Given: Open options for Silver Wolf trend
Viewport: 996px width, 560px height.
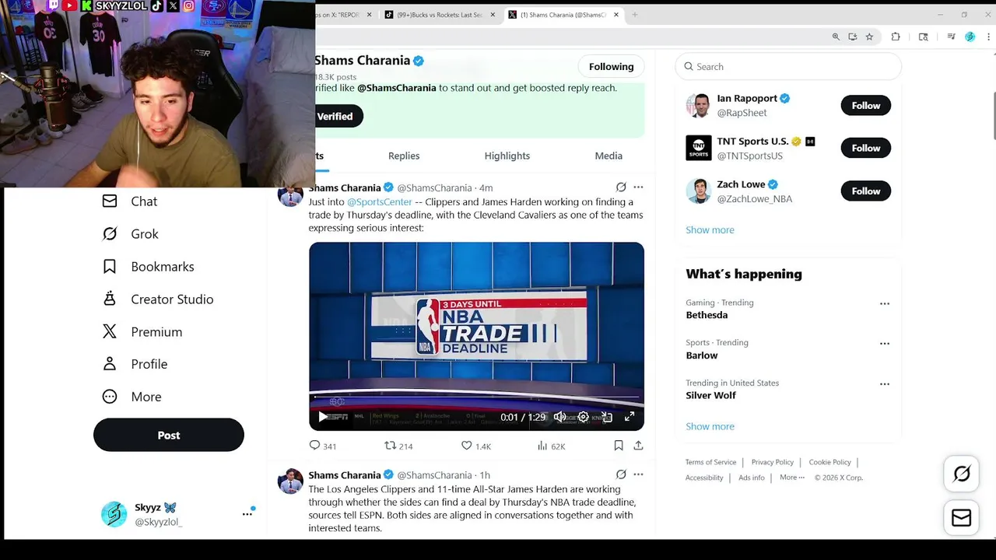Looking at the screenshot, I should (x=885, y=384).
